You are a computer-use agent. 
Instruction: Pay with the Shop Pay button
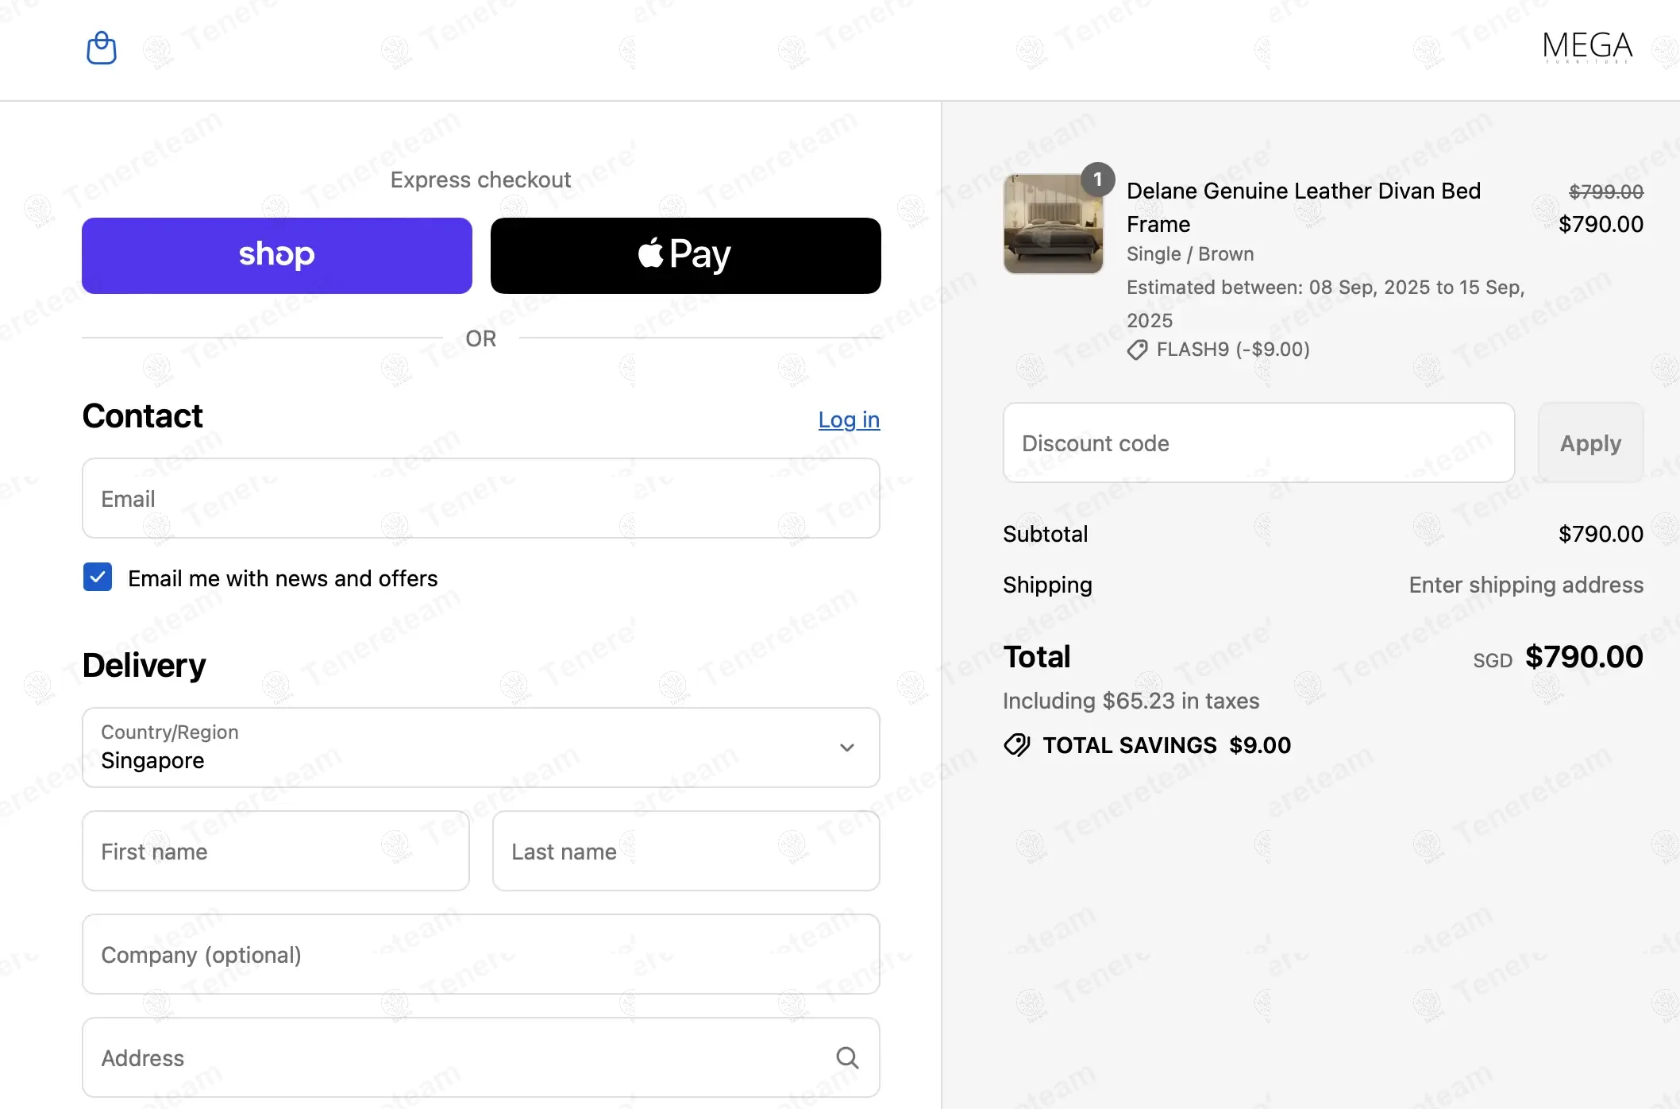277,256
